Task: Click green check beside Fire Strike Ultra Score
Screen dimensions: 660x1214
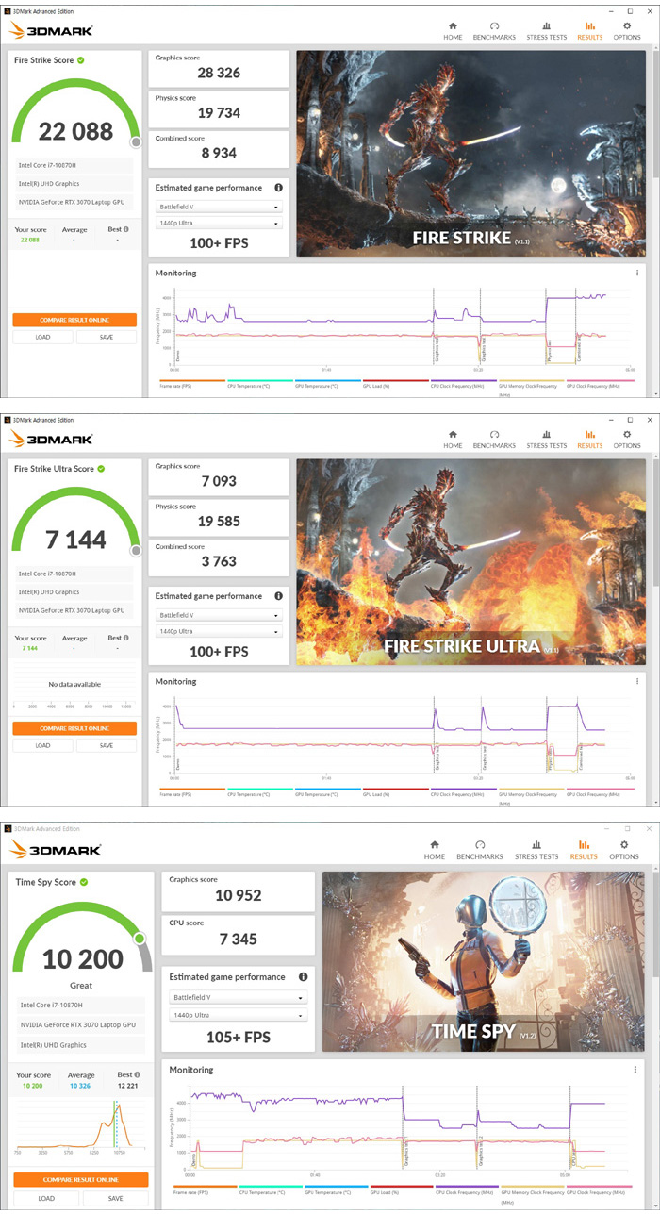Action: (x=101, y=469)
